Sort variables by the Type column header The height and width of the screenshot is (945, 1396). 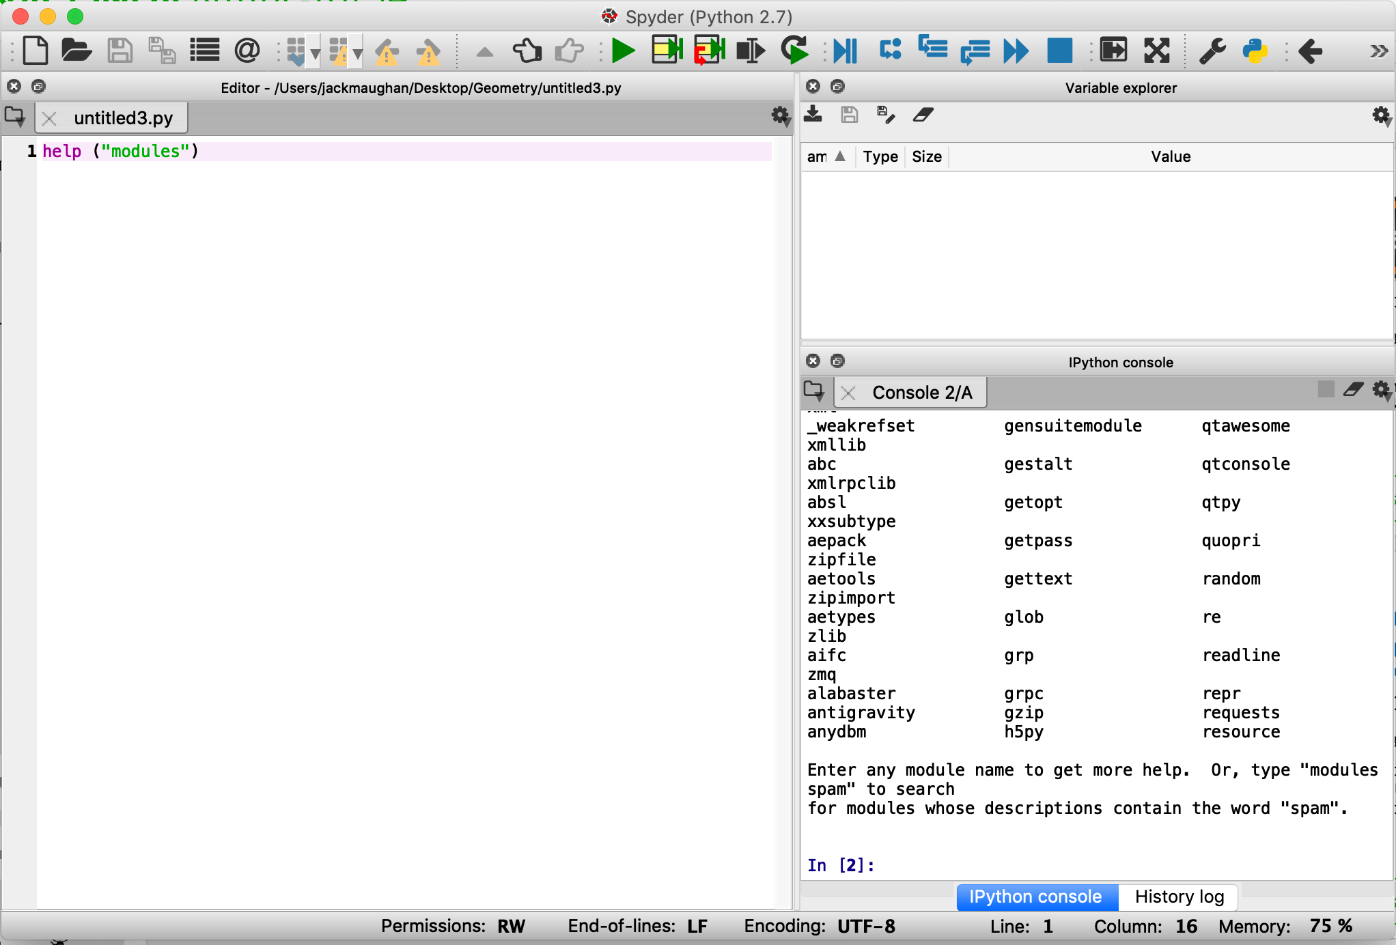[x=880, y=156]
